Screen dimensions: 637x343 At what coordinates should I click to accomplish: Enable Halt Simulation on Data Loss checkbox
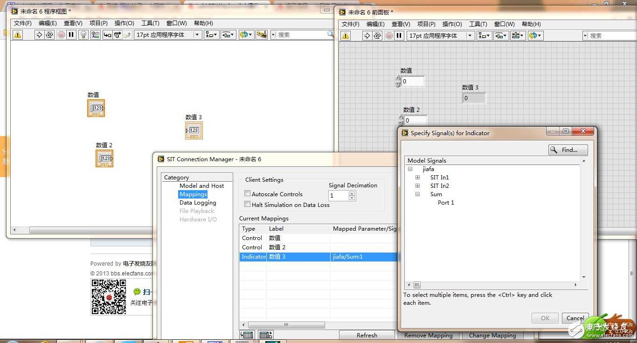[x=248, y=204]
